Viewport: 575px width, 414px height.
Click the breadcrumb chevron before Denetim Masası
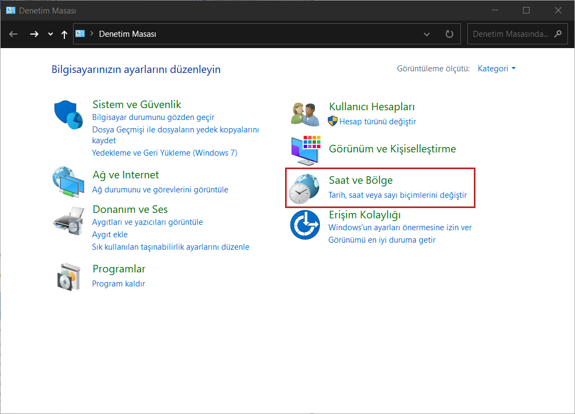coord(92,34)
